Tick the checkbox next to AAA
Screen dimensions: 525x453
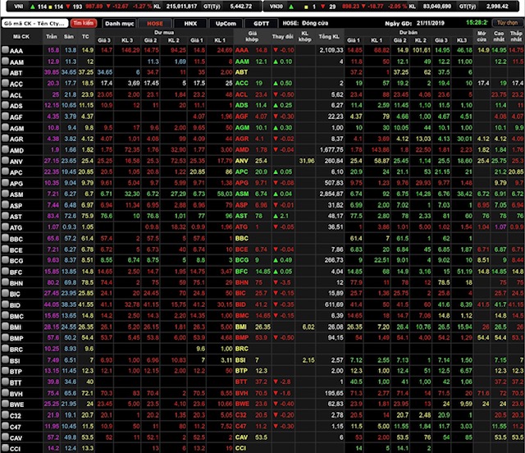[5, 50]
